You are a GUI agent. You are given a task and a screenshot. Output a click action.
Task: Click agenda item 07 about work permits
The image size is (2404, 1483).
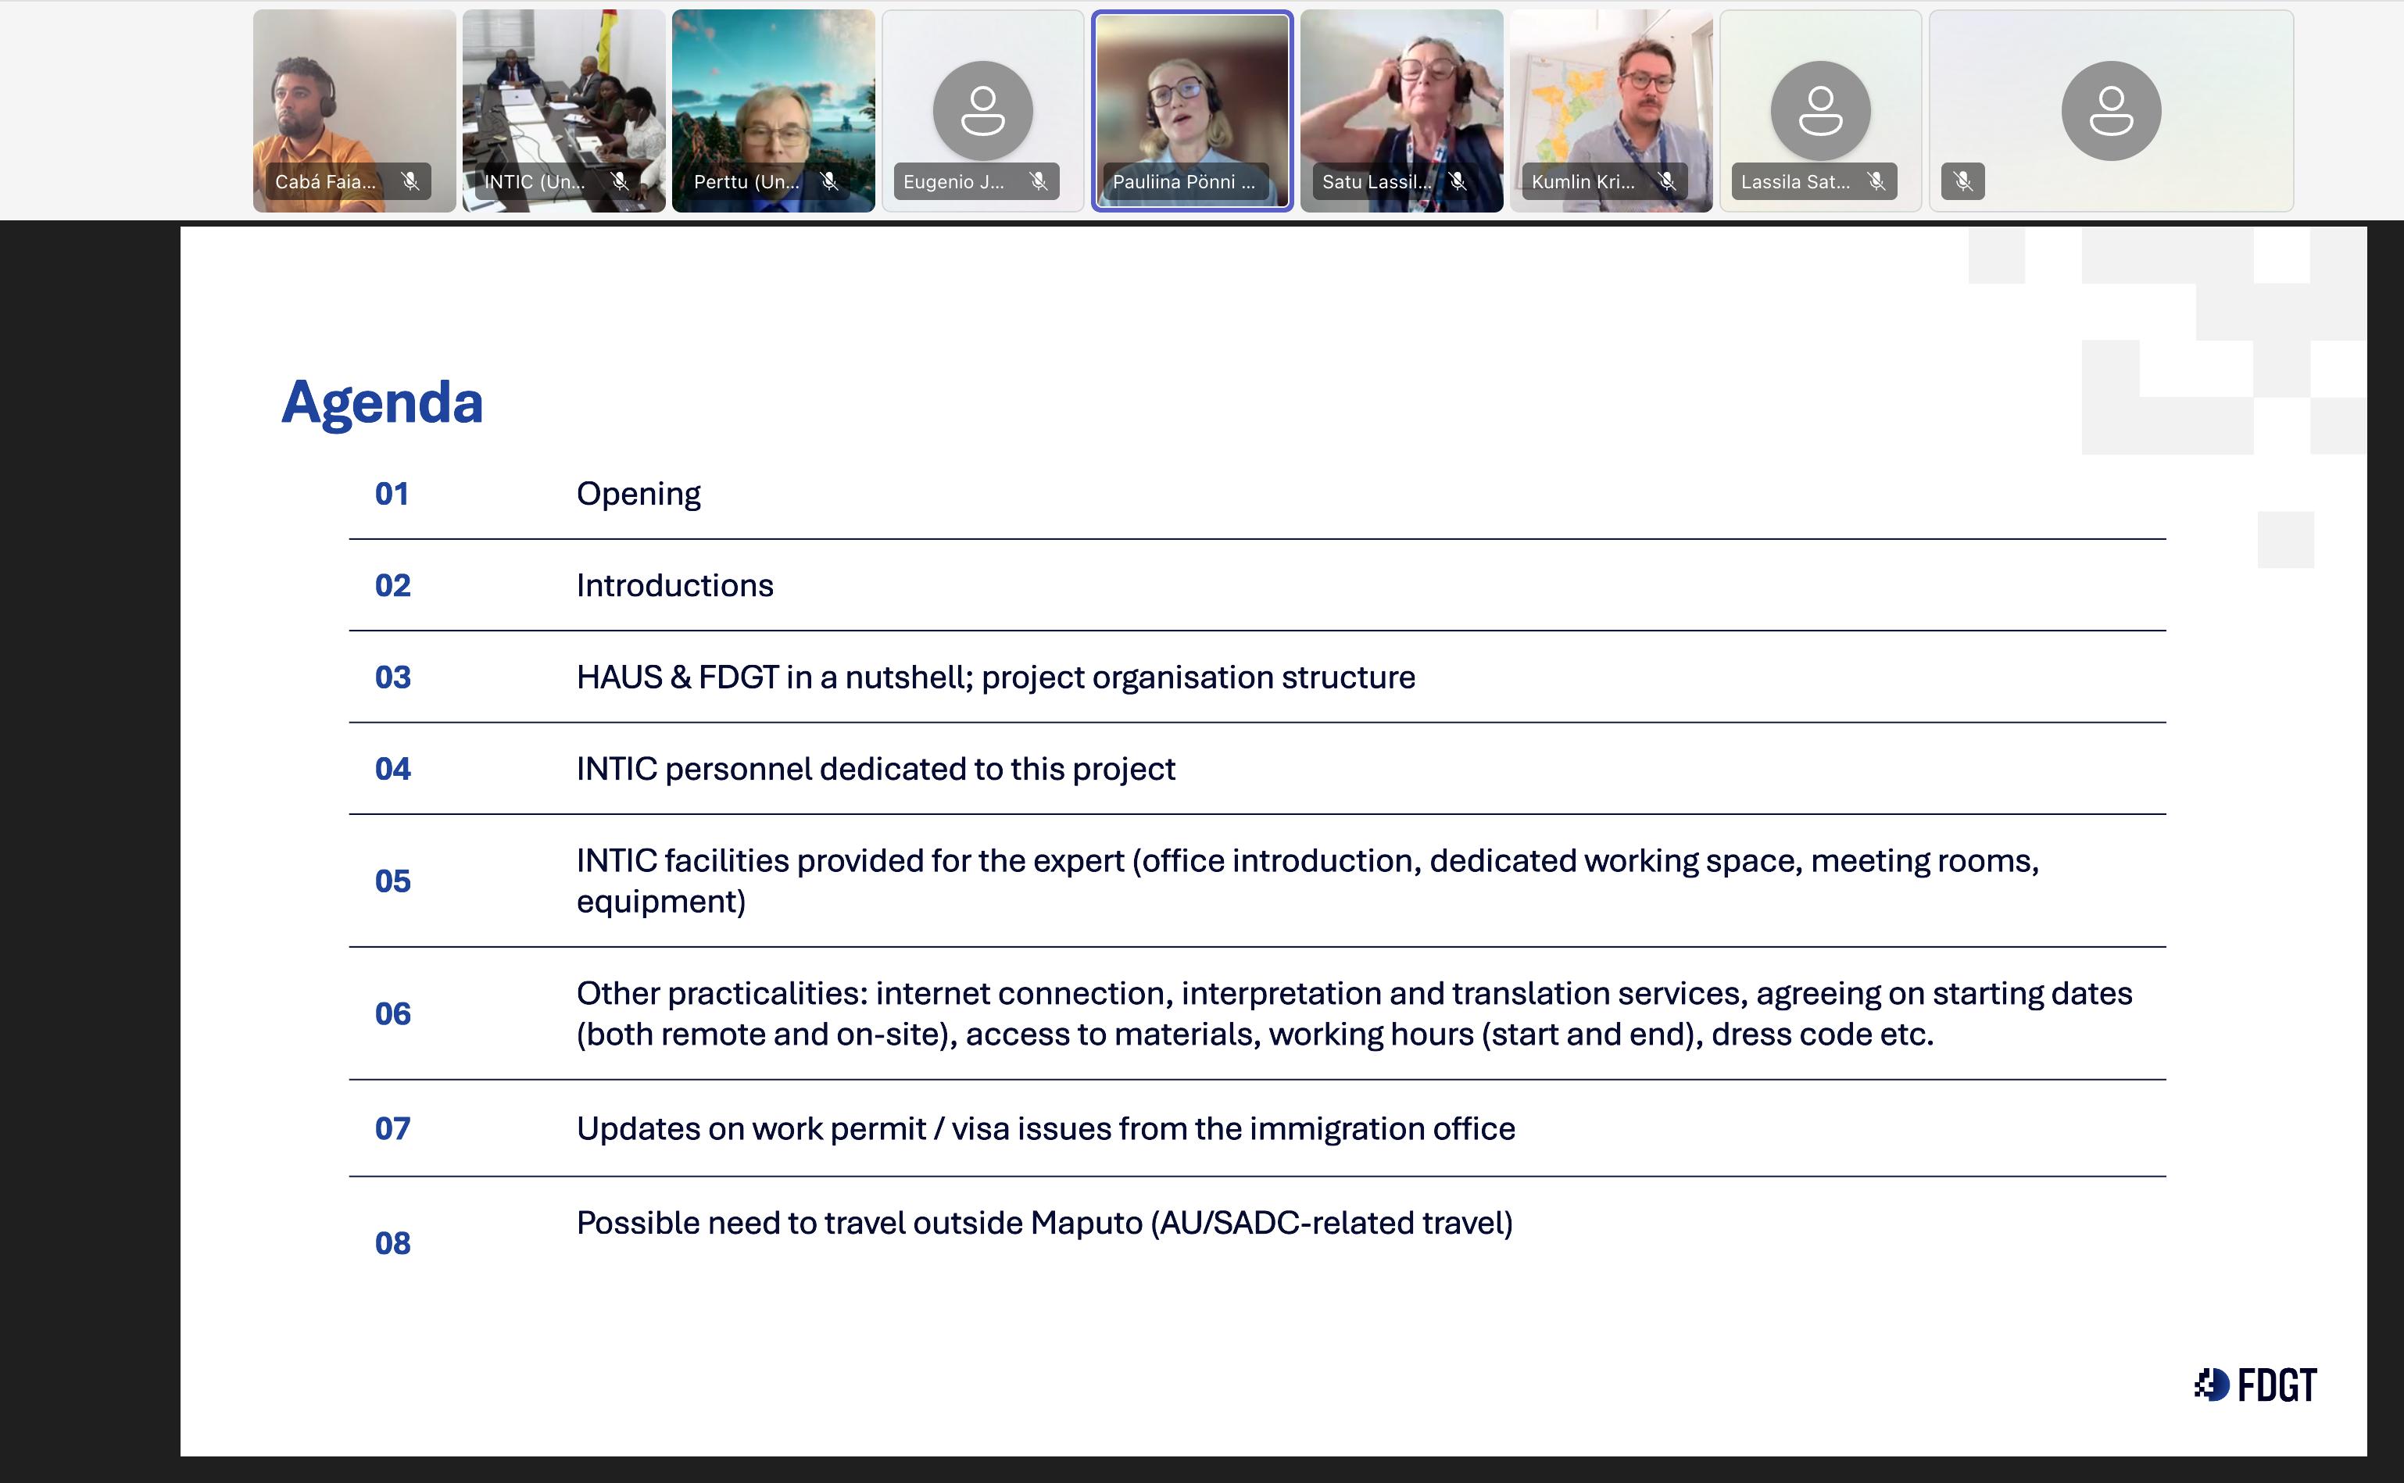[1045, 1128]
